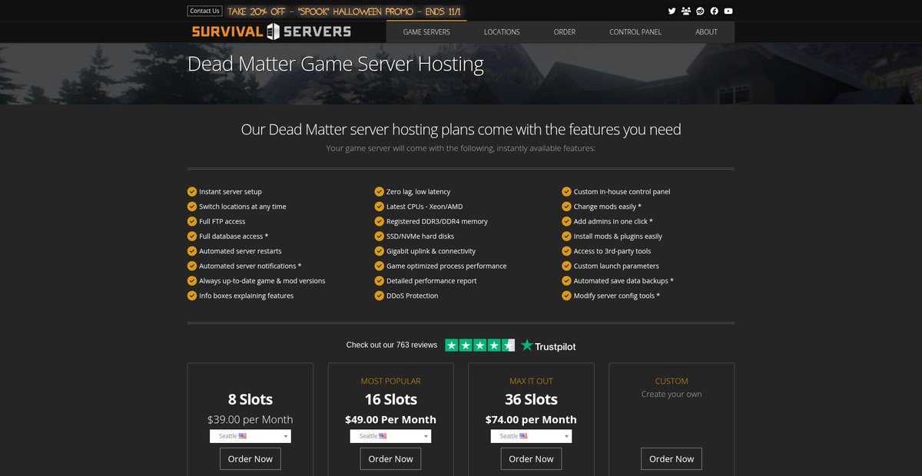Click checkmark icon beside Info boxes explaining features
This screenshot has width=922, height=476.
coord(192,296)
